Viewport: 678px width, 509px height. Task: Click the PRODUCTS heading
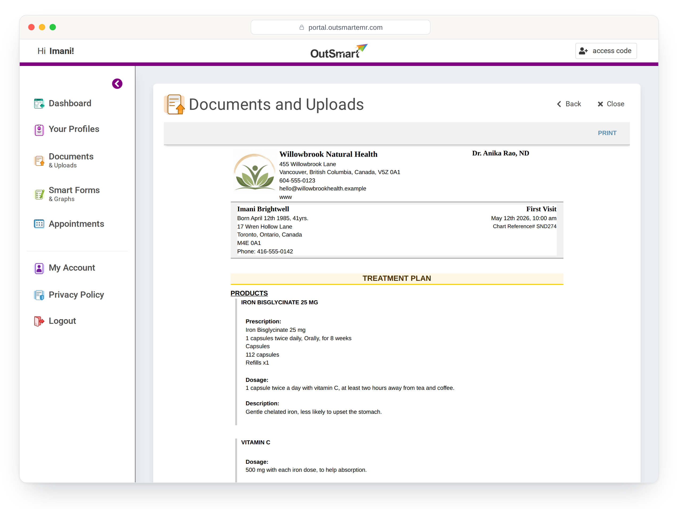(249, 293)
